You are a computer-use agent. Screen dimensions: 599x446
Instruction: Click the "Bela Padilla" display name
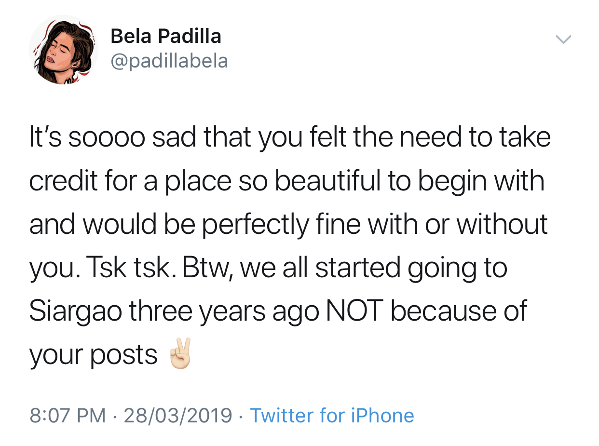point(165,36)
